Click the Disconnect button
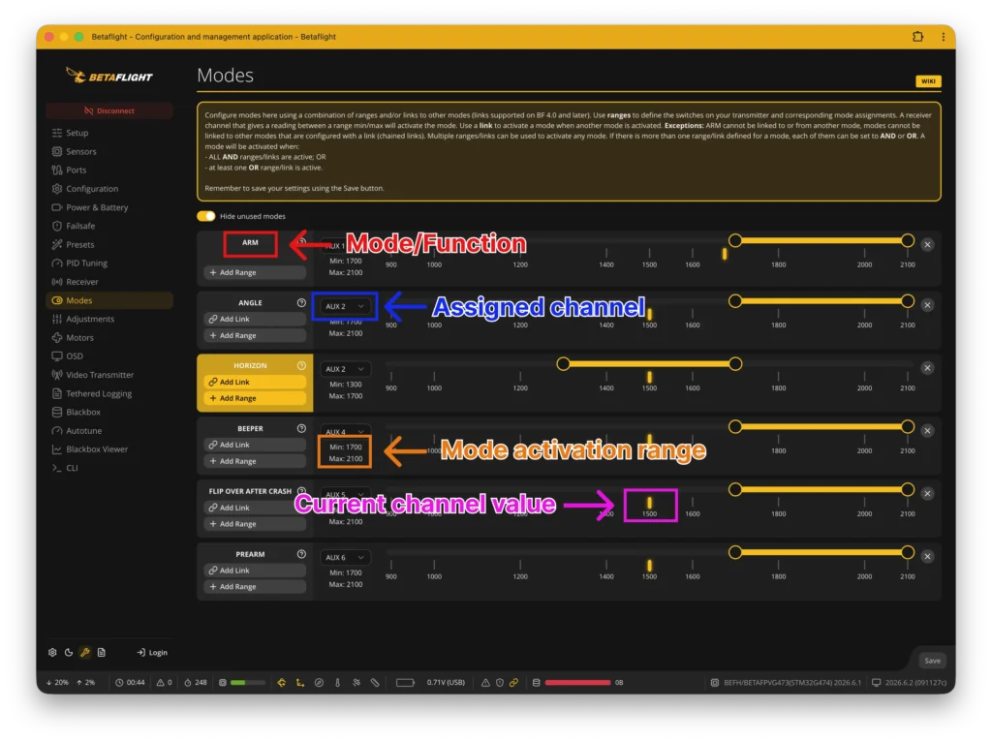The width and height of the screenshot is (992, 742). pos(109,110)
